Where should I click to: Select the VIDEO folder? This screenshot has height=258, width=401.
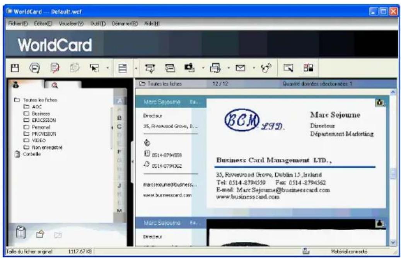pos(34,141)
